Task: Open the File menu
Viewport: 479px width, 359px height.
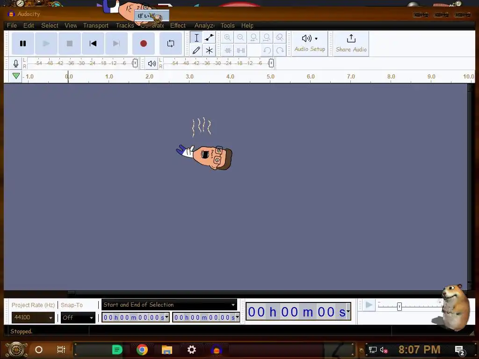Action: tap(12, 25)
